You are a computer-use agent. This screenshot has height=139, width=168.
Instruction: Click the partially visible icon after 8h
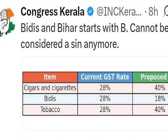coord(165,12)
